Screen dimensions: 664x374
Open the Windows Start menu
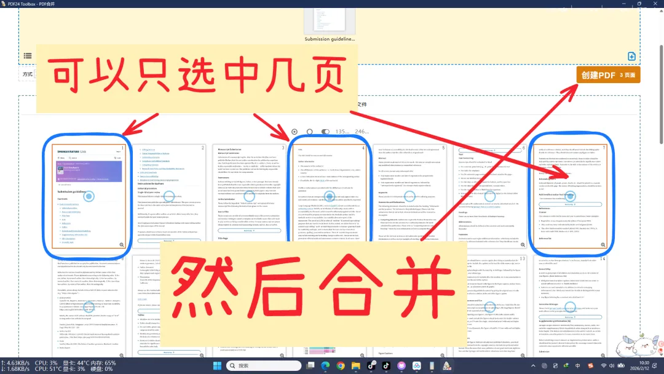coord(217,365)
